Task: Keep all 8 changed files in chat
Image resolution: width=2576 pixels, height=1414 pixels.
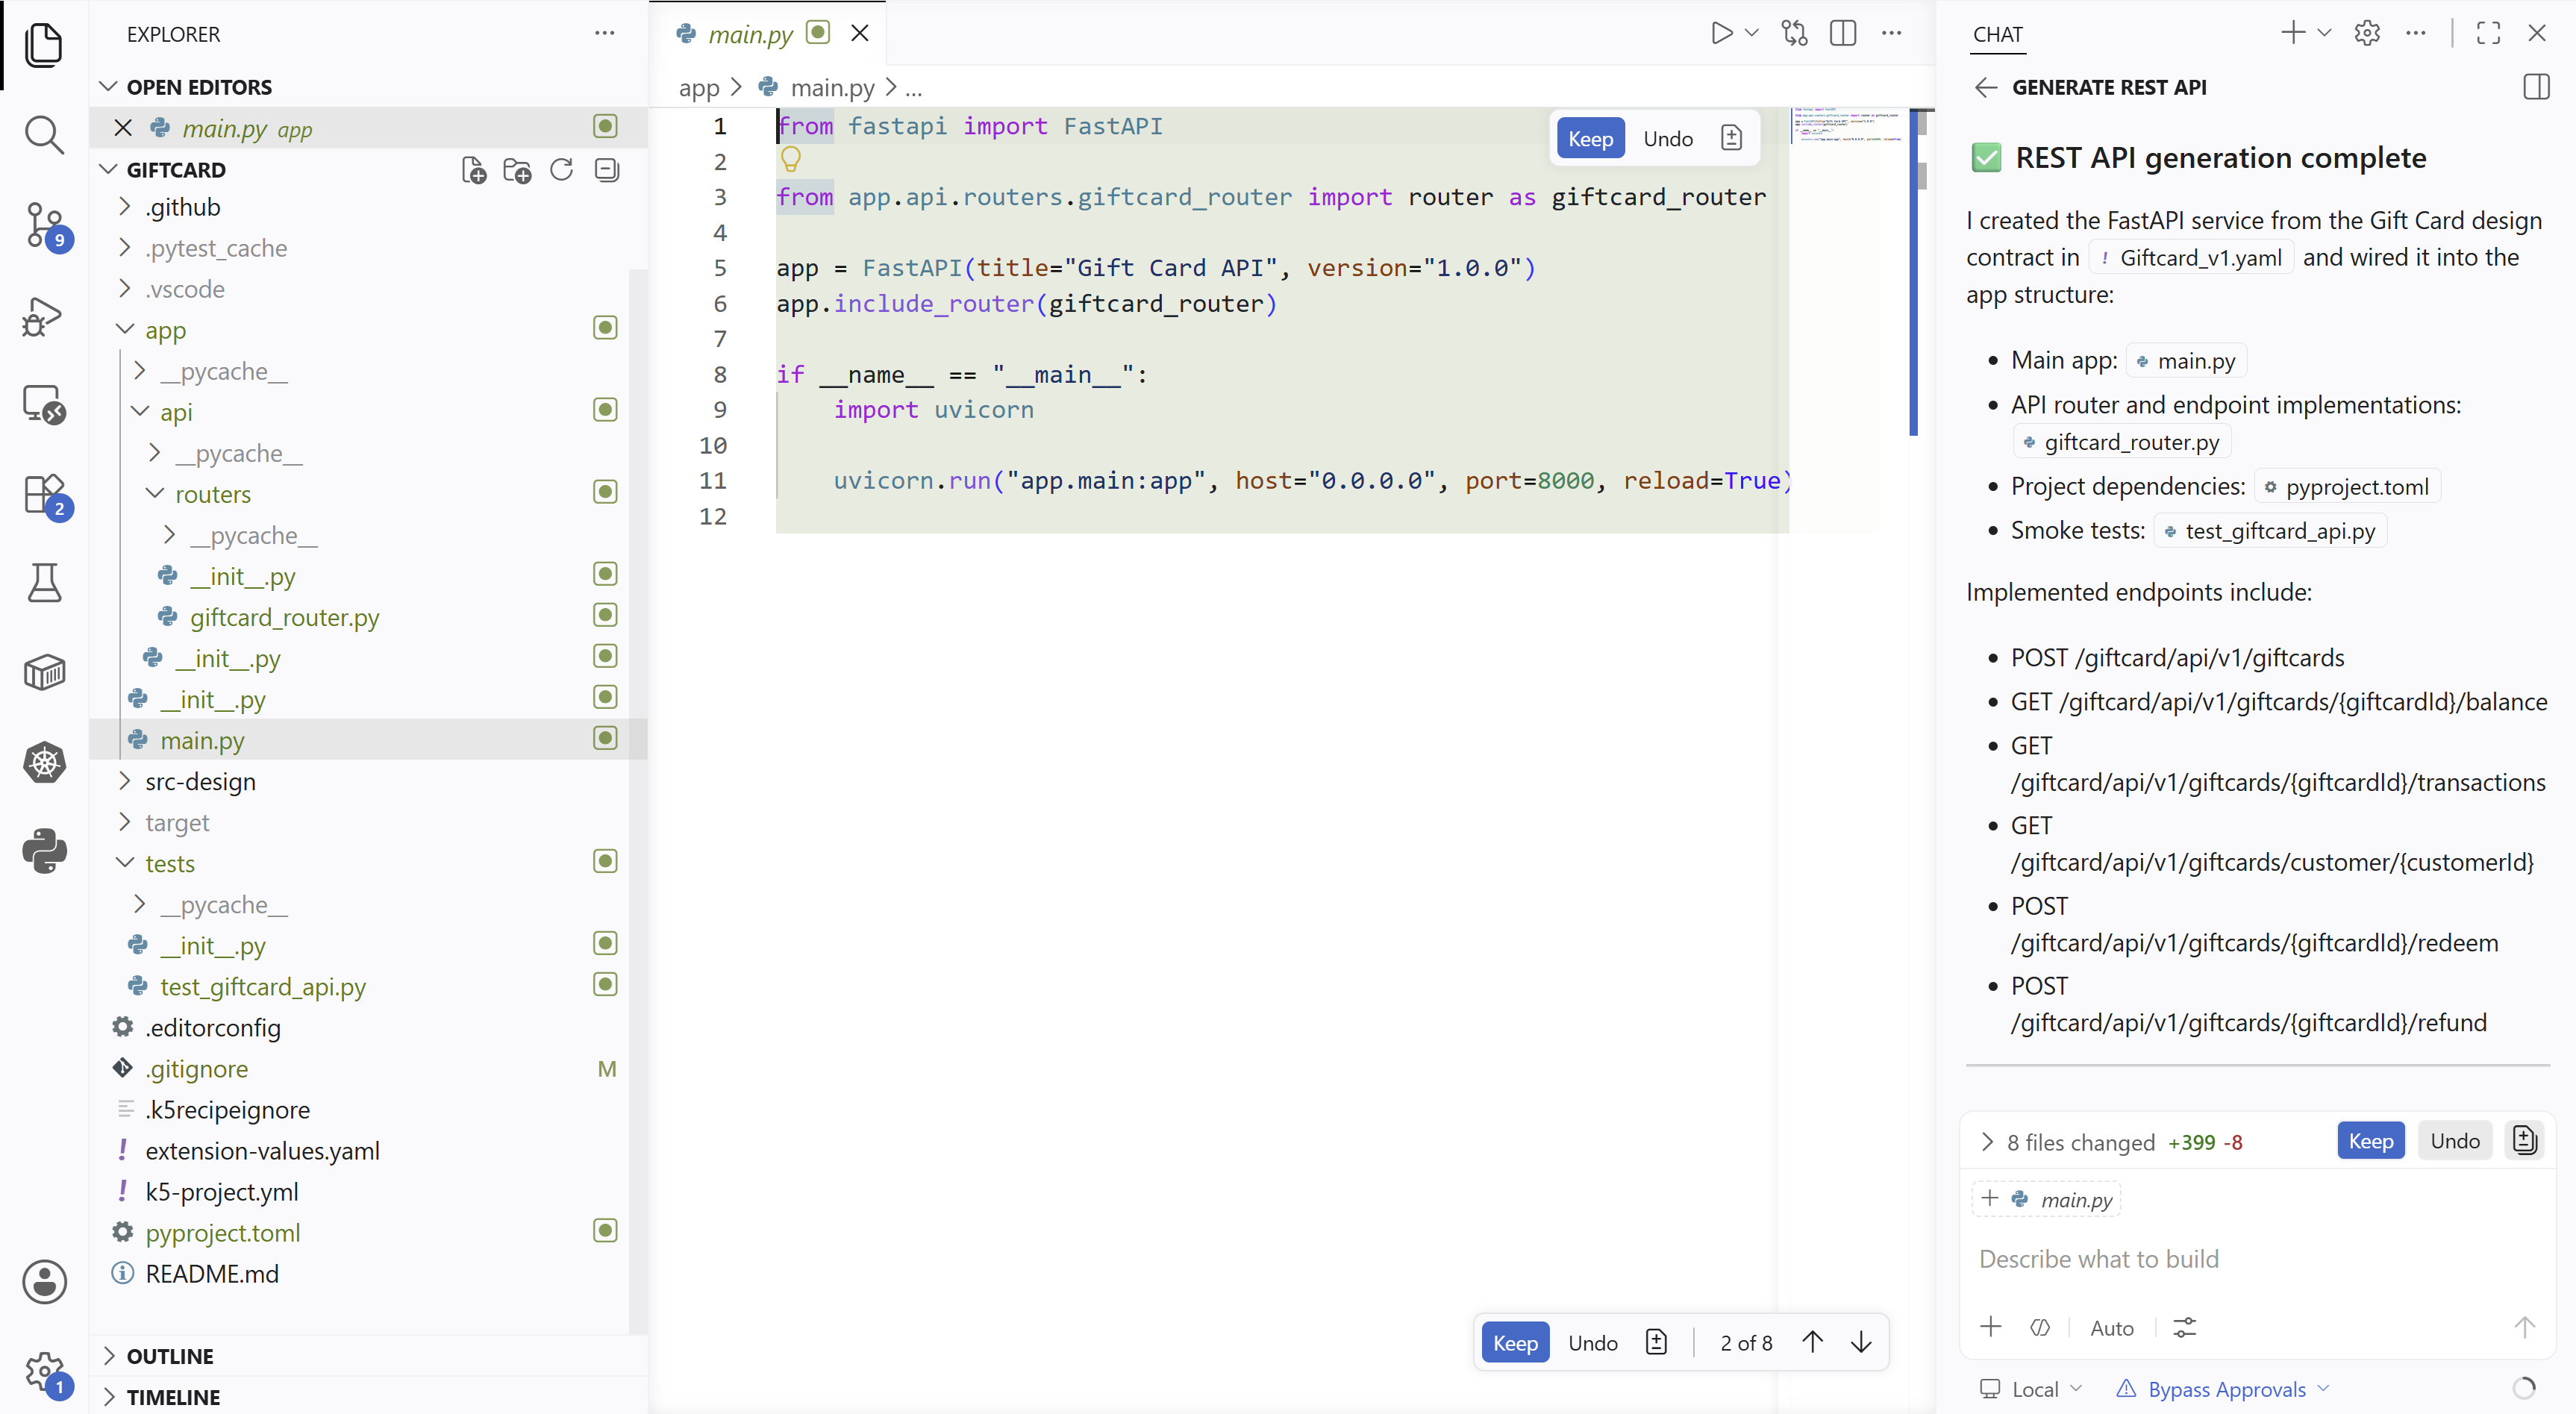Action: (2370, 1141)
